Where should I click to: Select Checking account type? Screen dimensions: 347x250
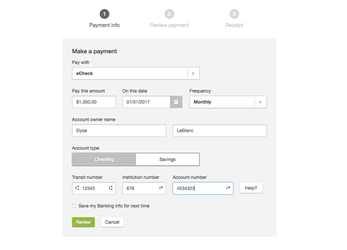coord(104,159)
